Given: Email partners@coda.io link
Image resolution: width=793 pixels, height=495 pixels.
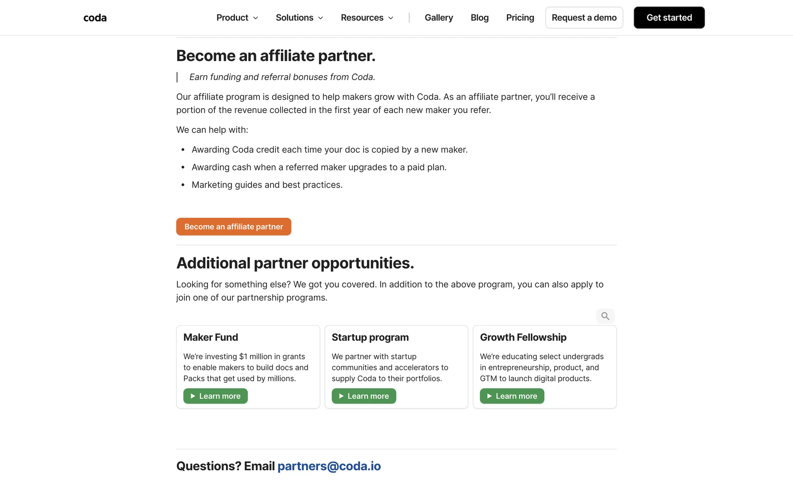Looking at the screenshot, I should 329,466.
